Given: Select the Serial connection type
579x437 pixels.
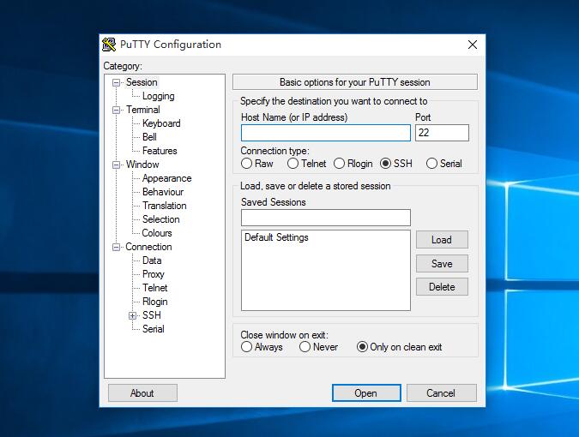Looking at the screenshot, I should (x=431, y=164).
